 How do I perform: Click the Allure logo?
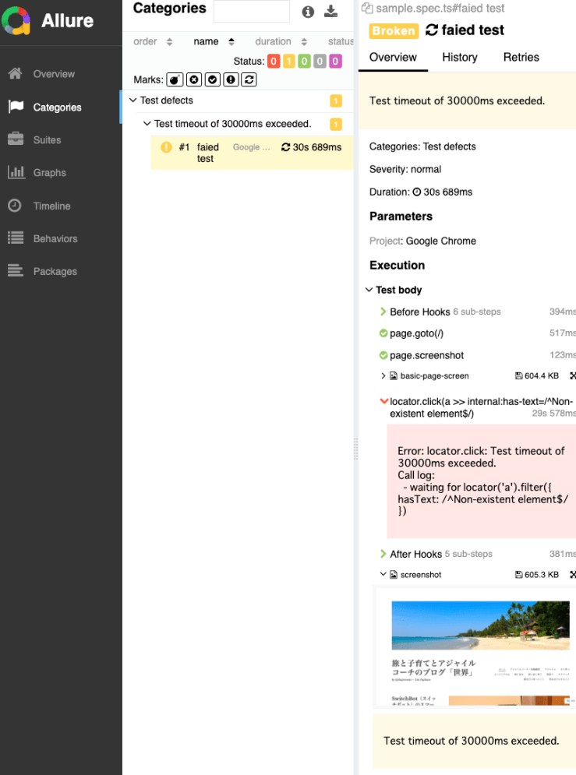click(16, 21)
